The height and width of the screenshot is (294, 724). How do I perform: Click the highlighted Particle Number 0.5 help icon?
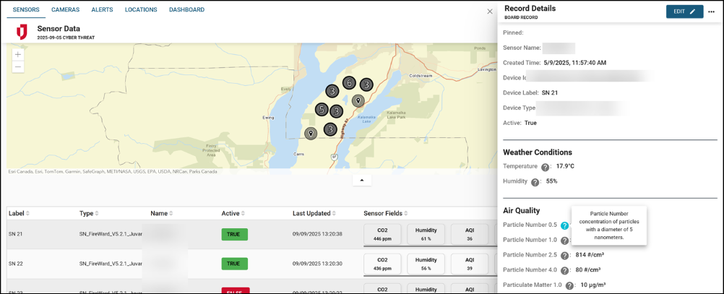pyautogui.click(x=564, y=225)
